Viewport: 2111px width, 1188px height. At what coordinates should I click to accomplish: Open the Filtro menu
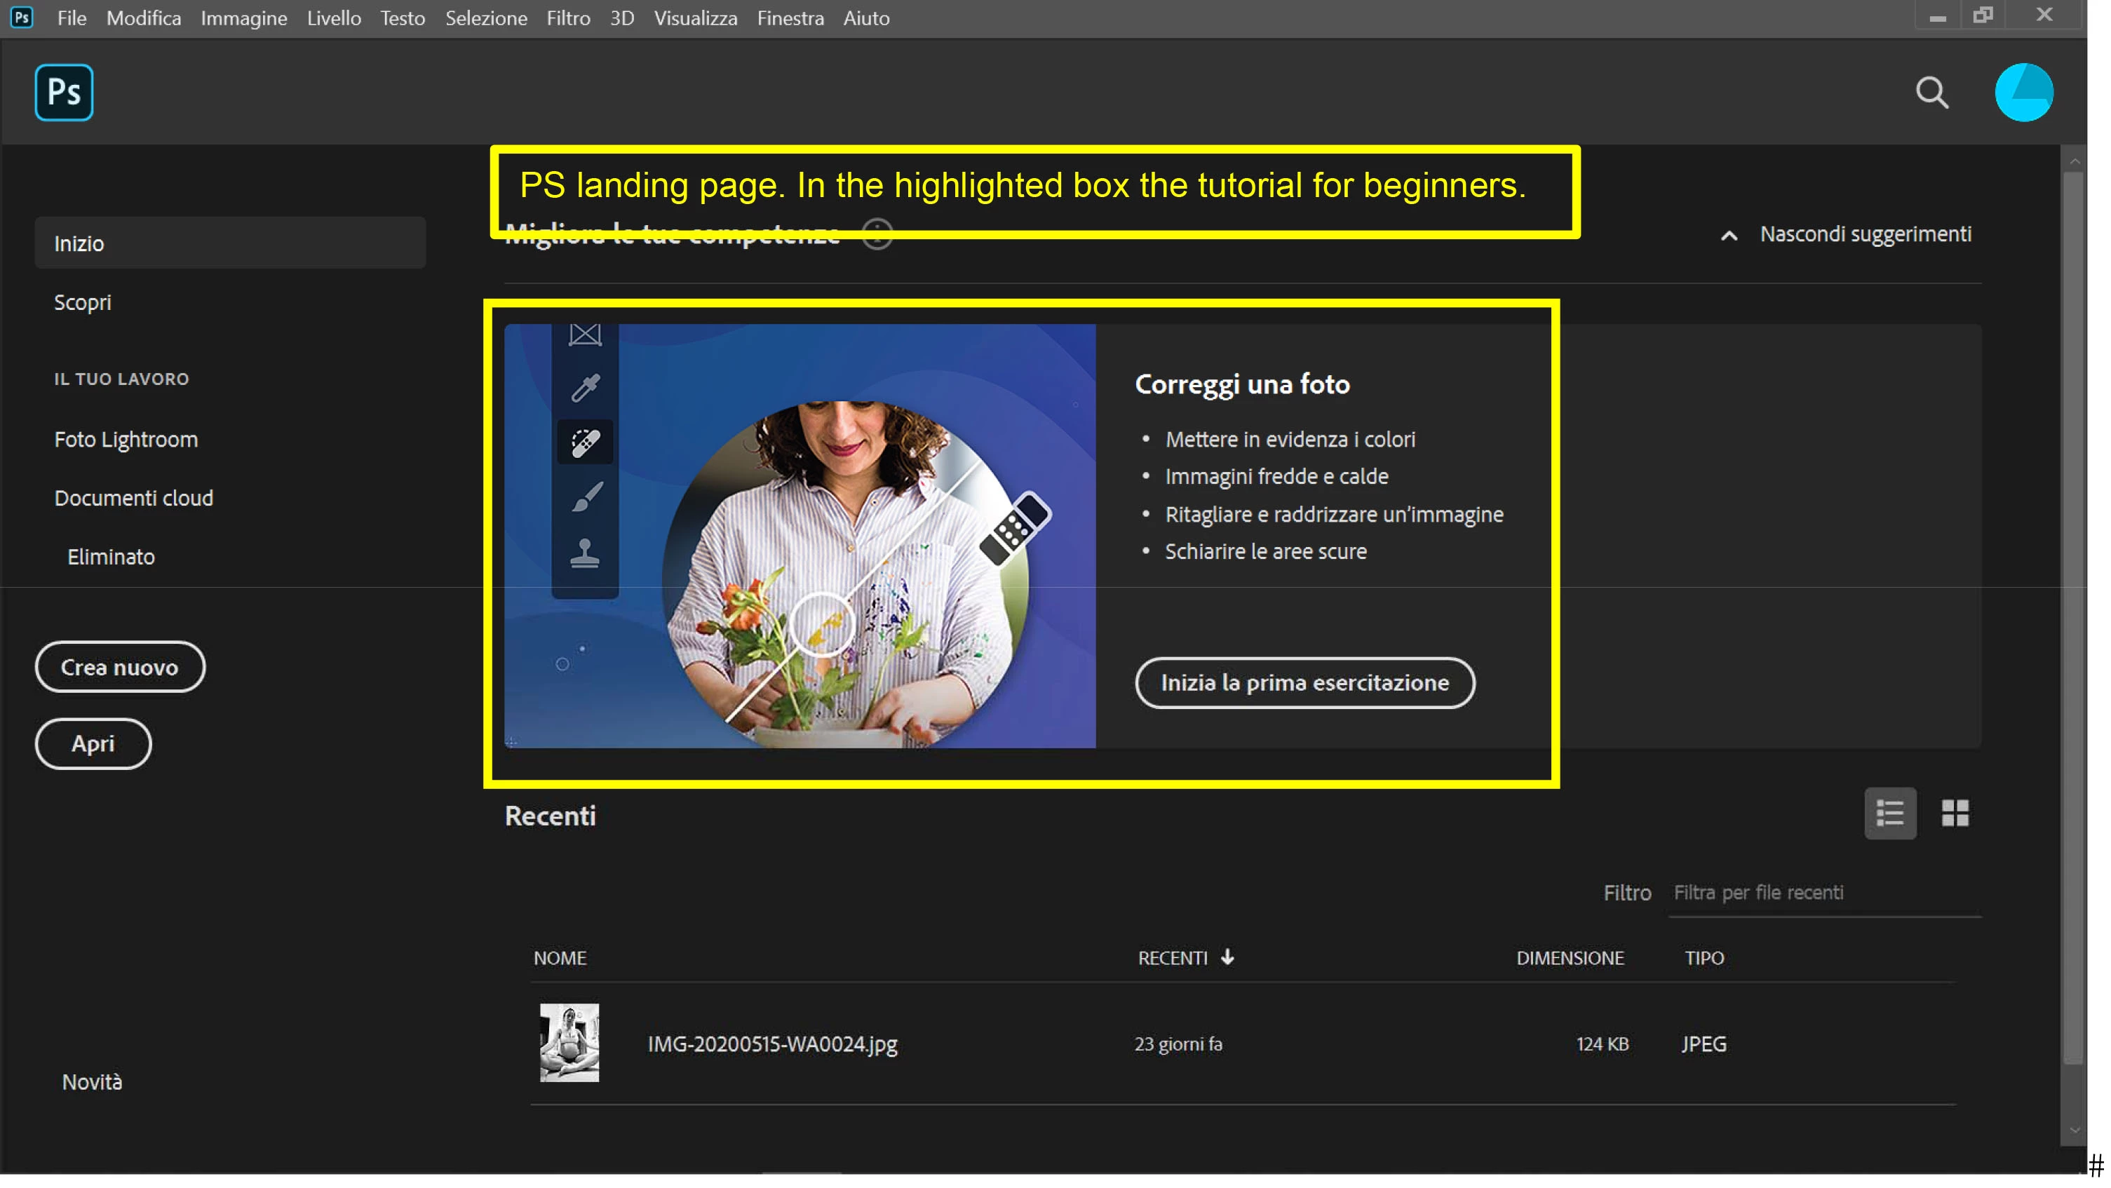568,18
